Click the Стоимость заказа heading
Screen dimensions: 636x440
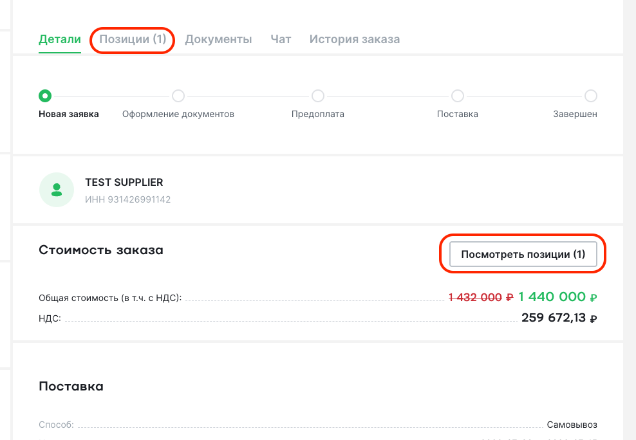tap(101, 250)
